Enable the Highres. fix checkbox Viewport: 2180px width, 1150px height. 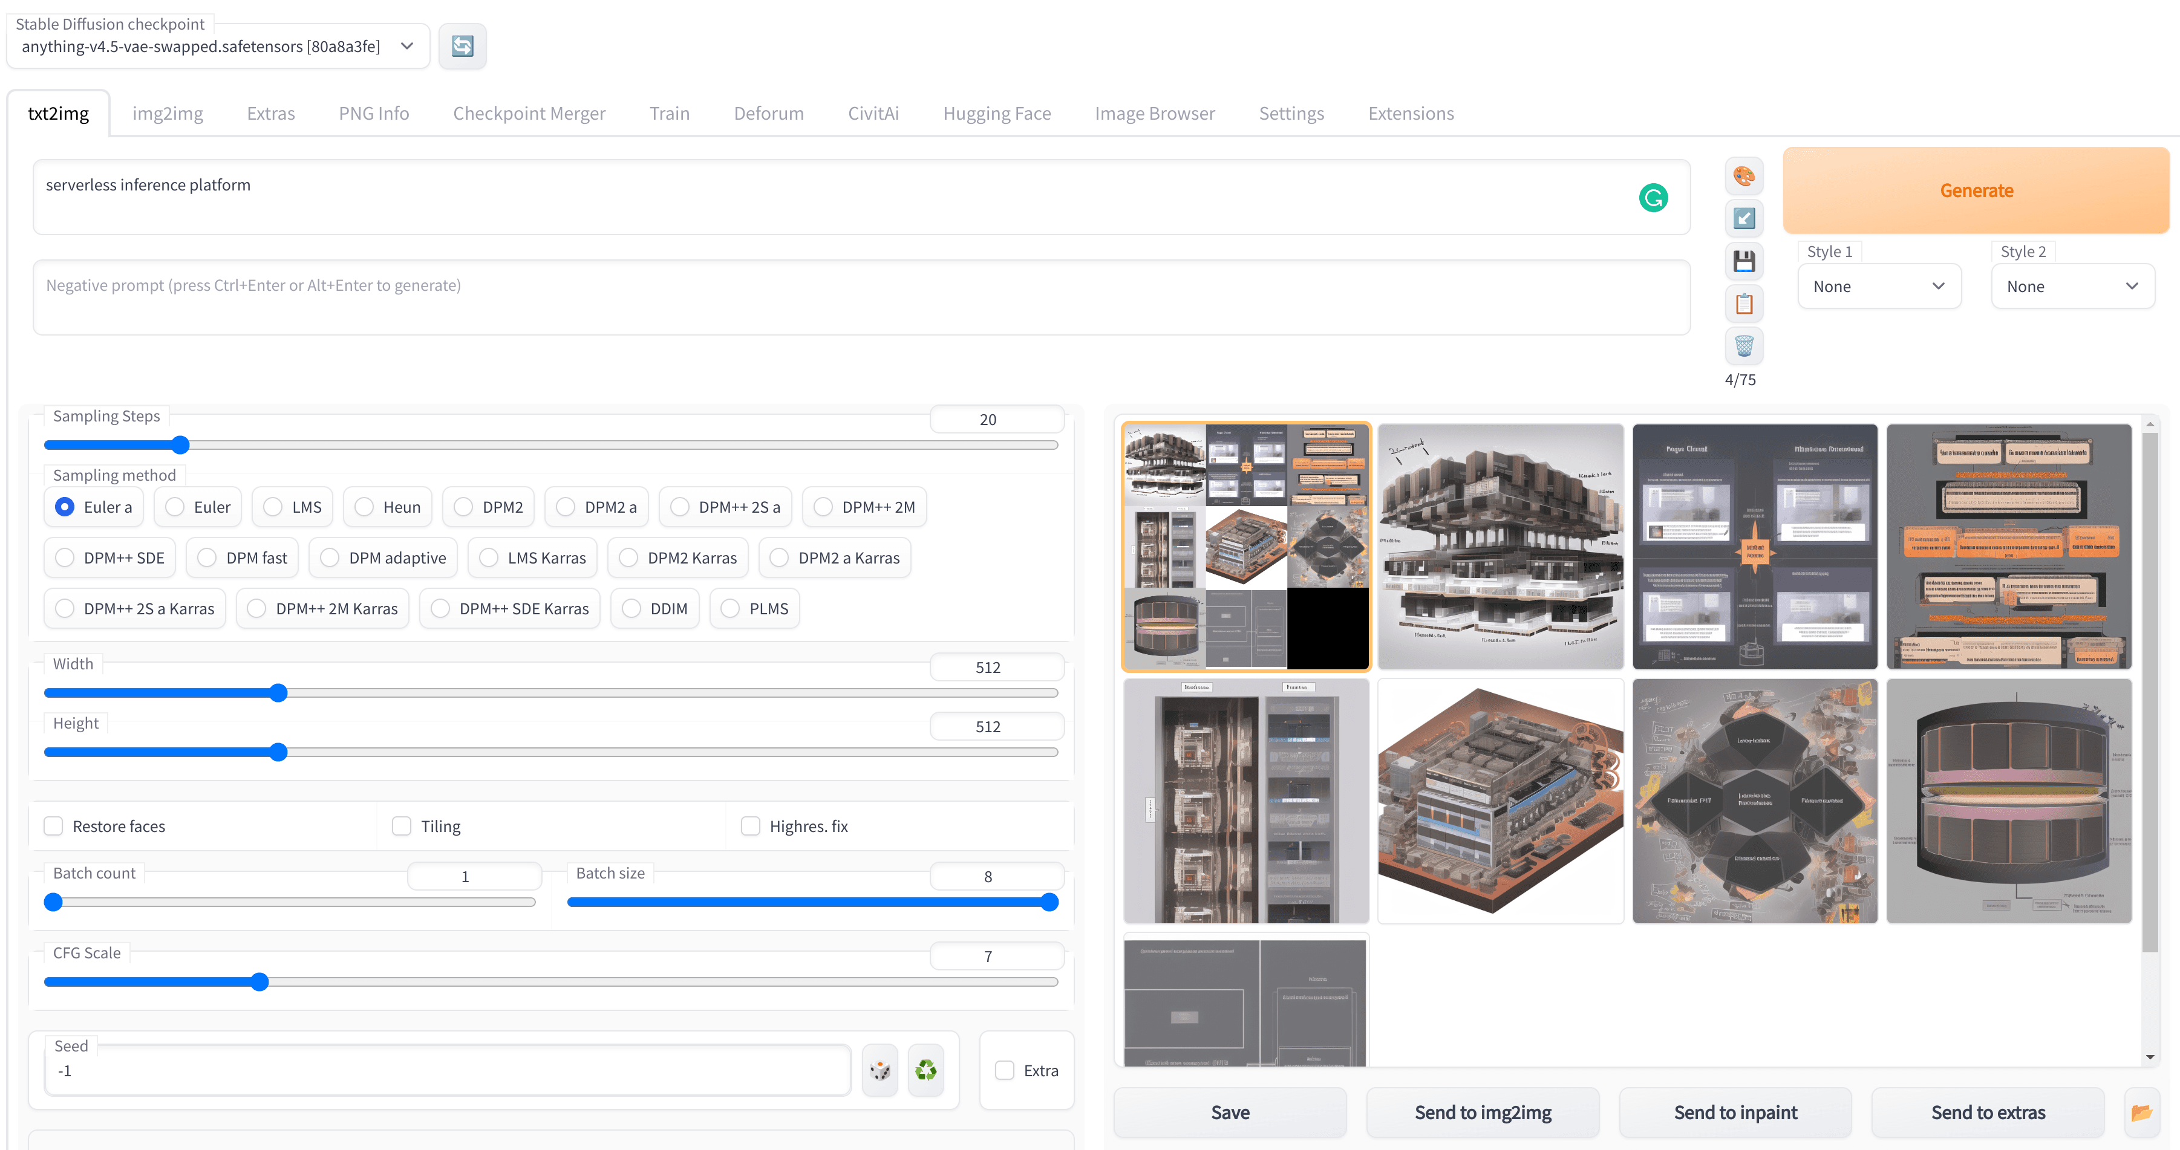click(751, 826)
